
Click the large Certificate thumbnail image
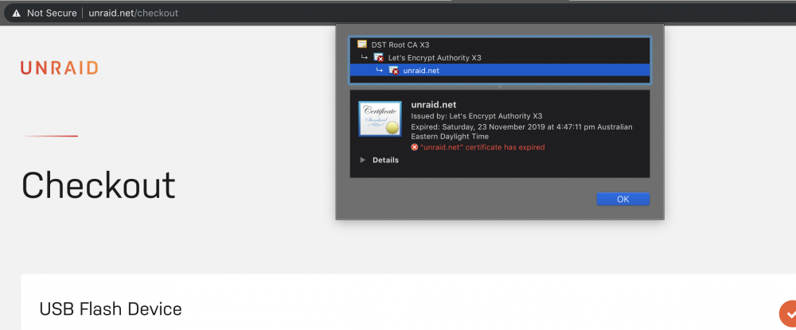pos(380,118)
